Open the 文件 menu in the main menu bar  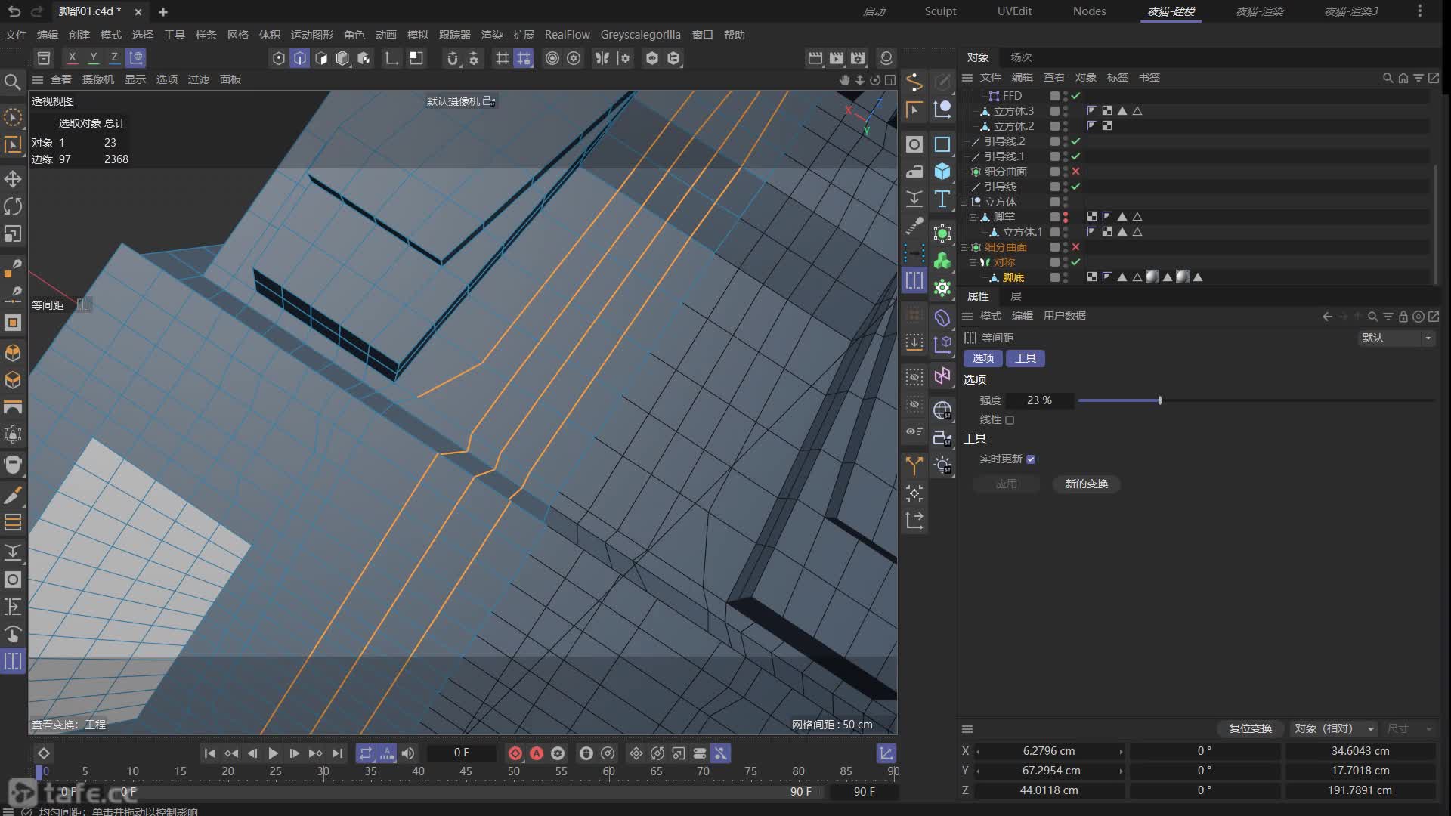pos(16,35)
